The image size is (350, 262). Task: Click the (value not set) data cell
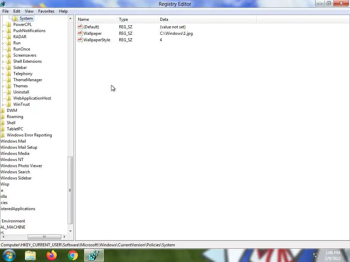(x=173, y=27)
